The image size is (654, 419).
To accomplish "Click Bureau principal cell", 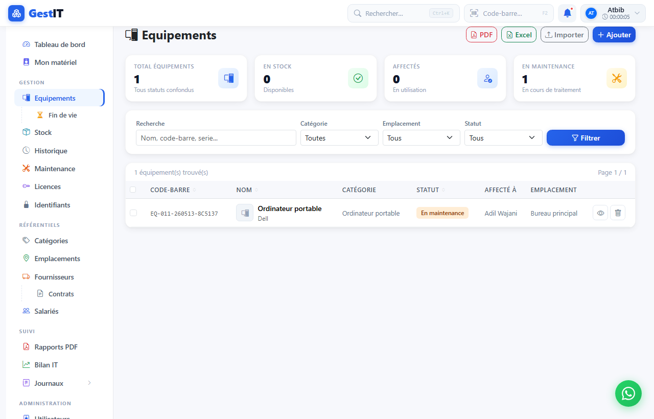I will pyautogui.click(x=554, y=213).
